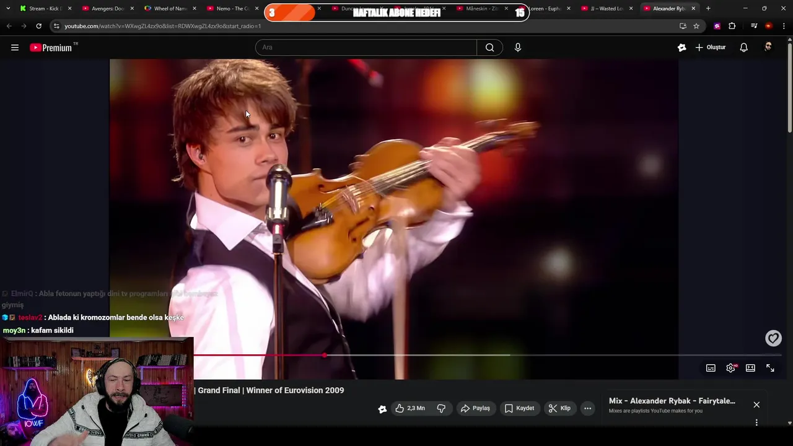Open the Mix - Alexander Rybak - Fairytale title
Image resolution: width=793 pixels, height=446 pixels.
click(672, 401)
